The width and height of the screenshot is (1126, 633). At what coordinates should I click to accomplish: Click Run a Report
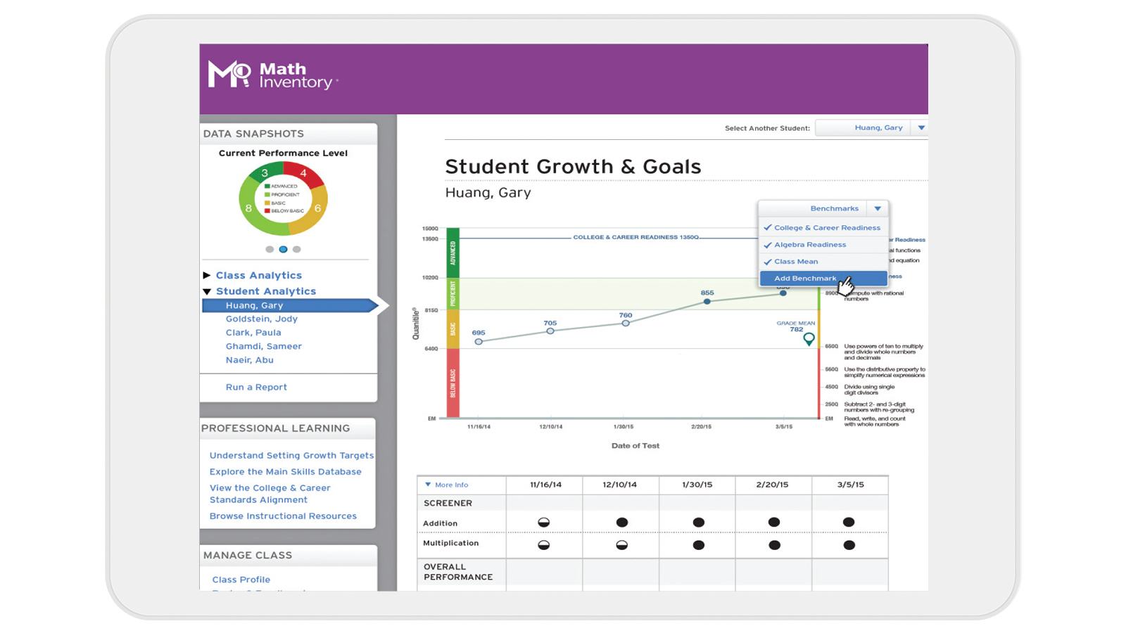pos(256,387)
